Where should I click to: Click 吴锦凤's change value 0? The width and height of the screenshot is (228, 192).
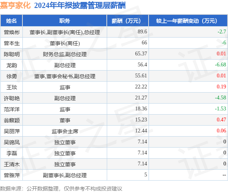click(225, 142)
